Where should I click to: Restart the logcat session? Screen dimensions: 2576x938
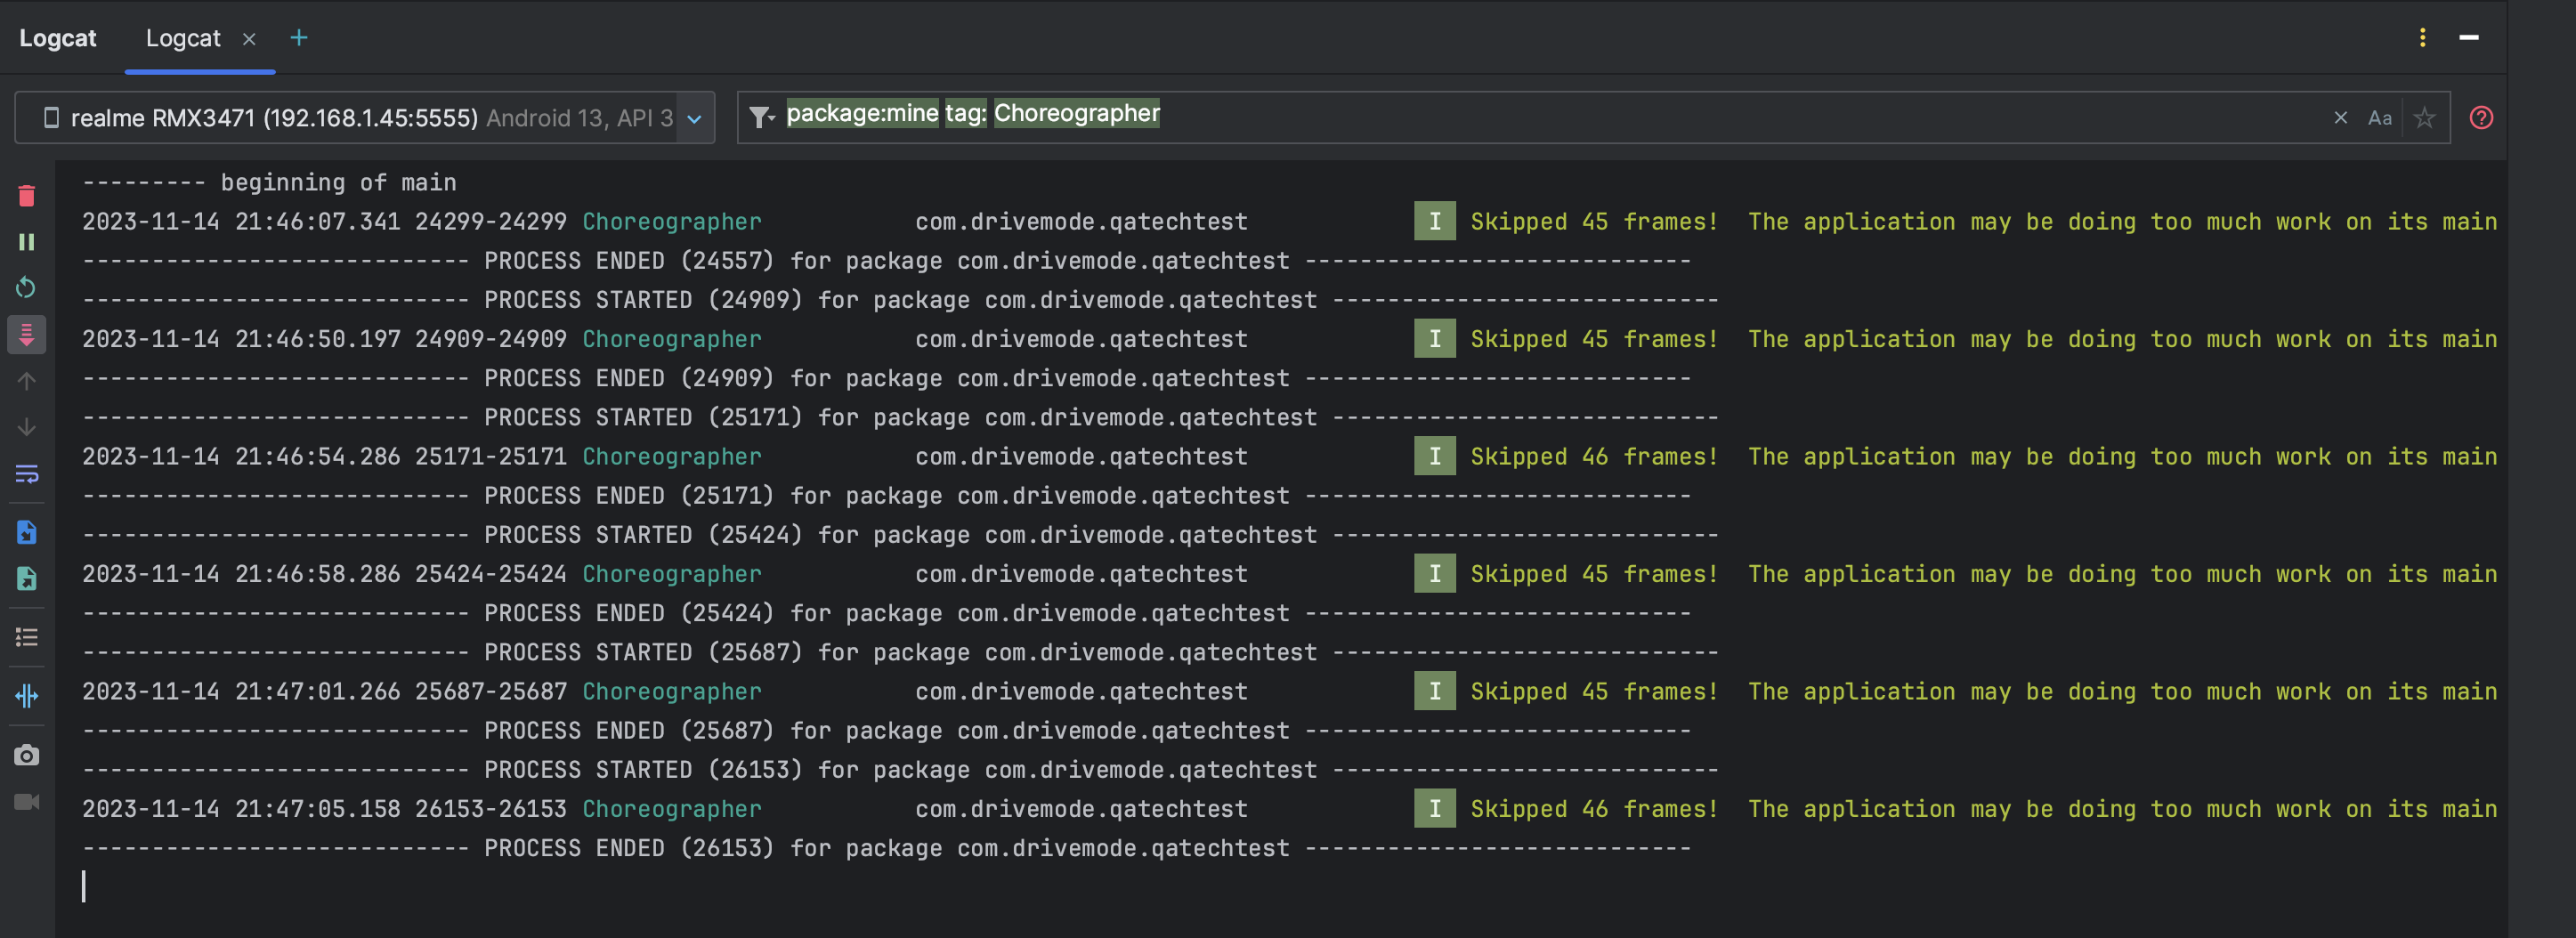coord(26,287)
